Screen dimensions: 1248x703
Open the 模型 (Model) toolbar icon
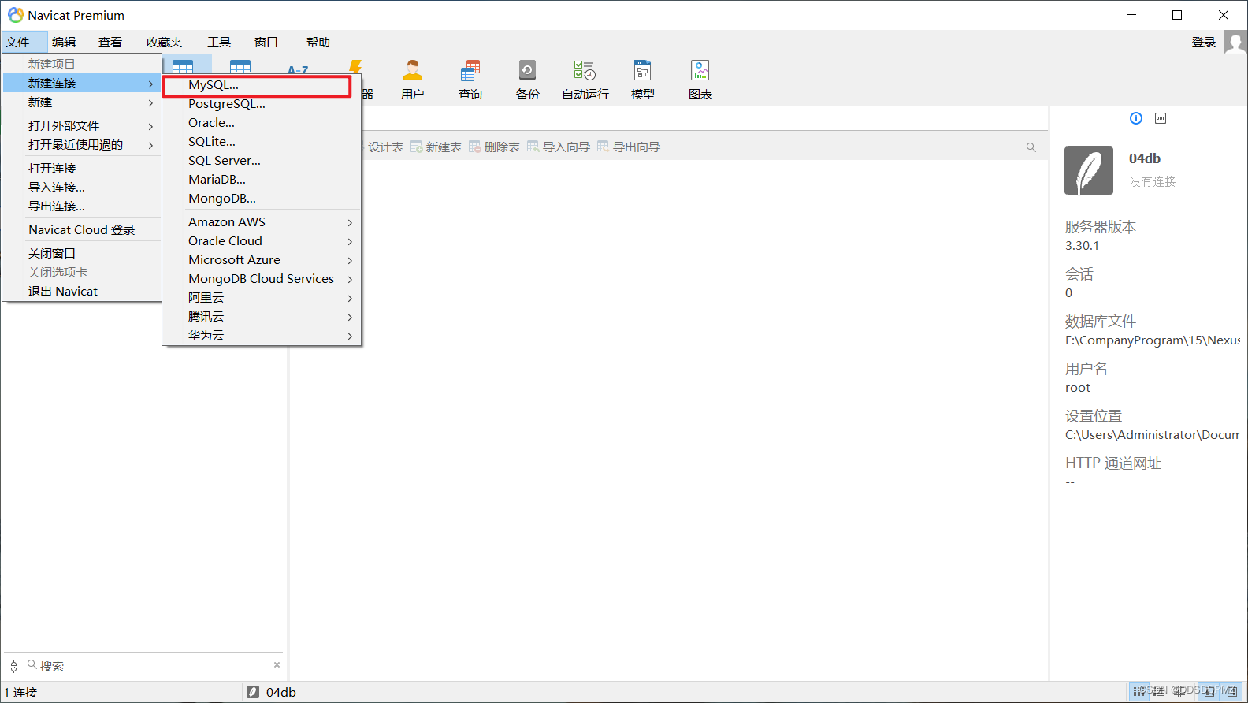(x=642, y=80)
